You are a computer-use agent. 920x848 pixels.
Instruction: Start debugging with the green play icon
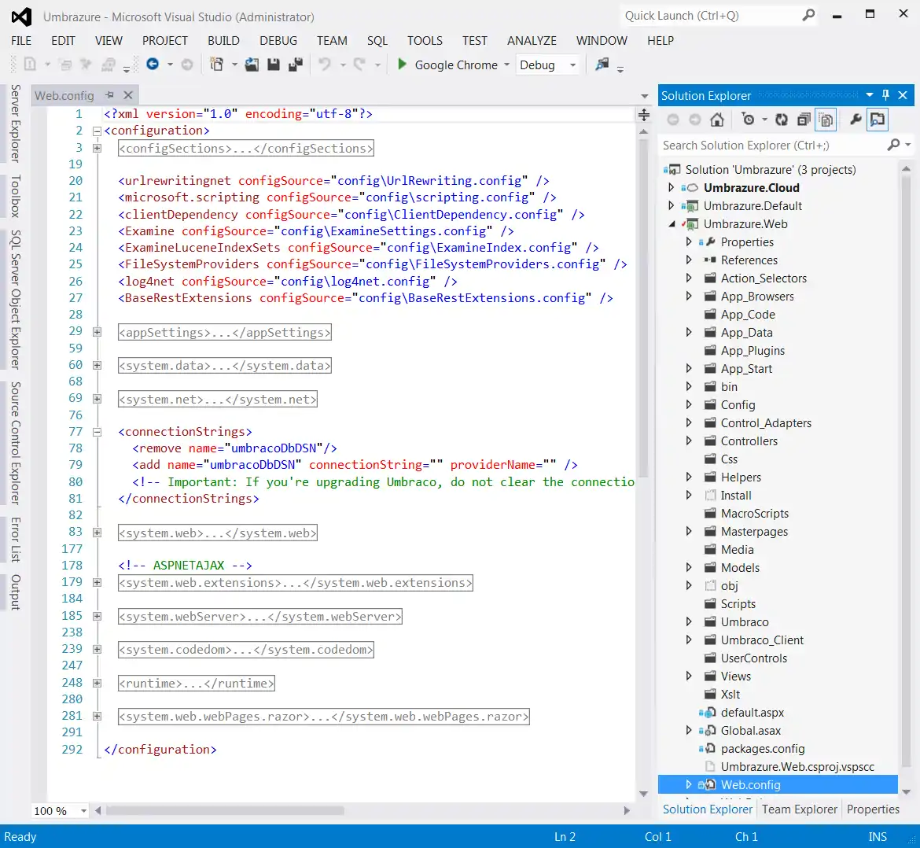[402, 64]
